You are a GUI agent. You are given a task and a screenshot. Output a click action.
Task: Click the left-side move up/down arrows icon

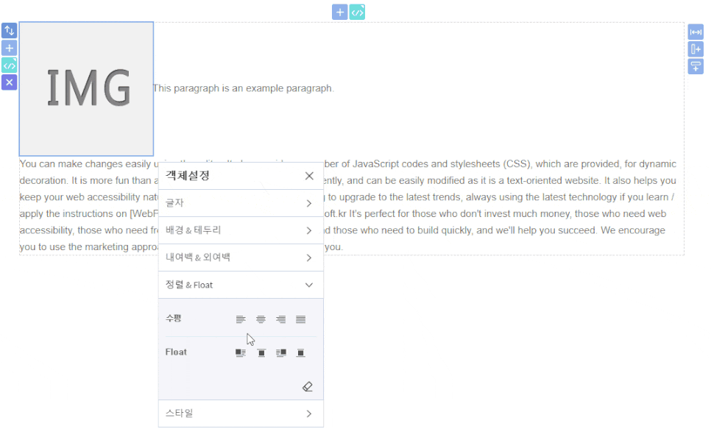pos(9,31)
